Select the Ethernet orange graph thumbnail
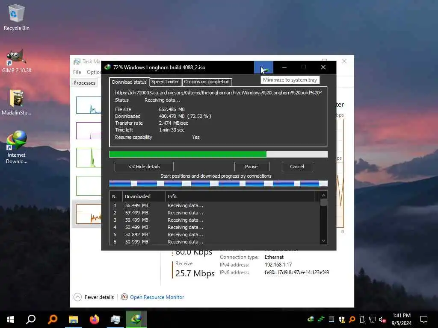 click(x=89, y=214)
